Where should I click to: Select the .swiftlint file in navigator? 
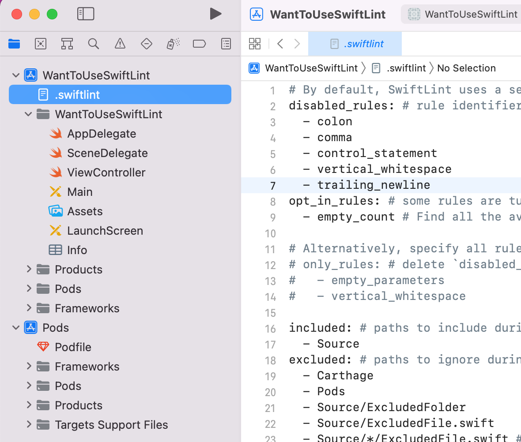pos(120,95)
